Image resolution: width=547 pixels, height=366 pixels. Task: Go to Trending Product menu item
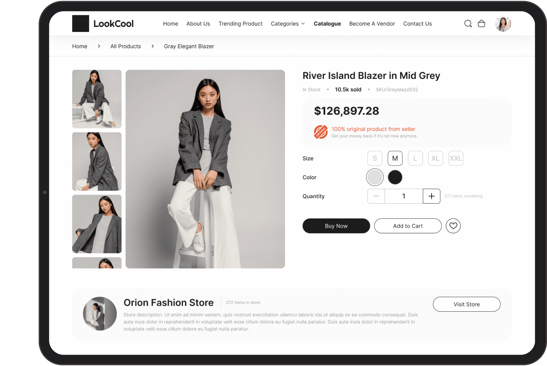[x=240, y=24]
